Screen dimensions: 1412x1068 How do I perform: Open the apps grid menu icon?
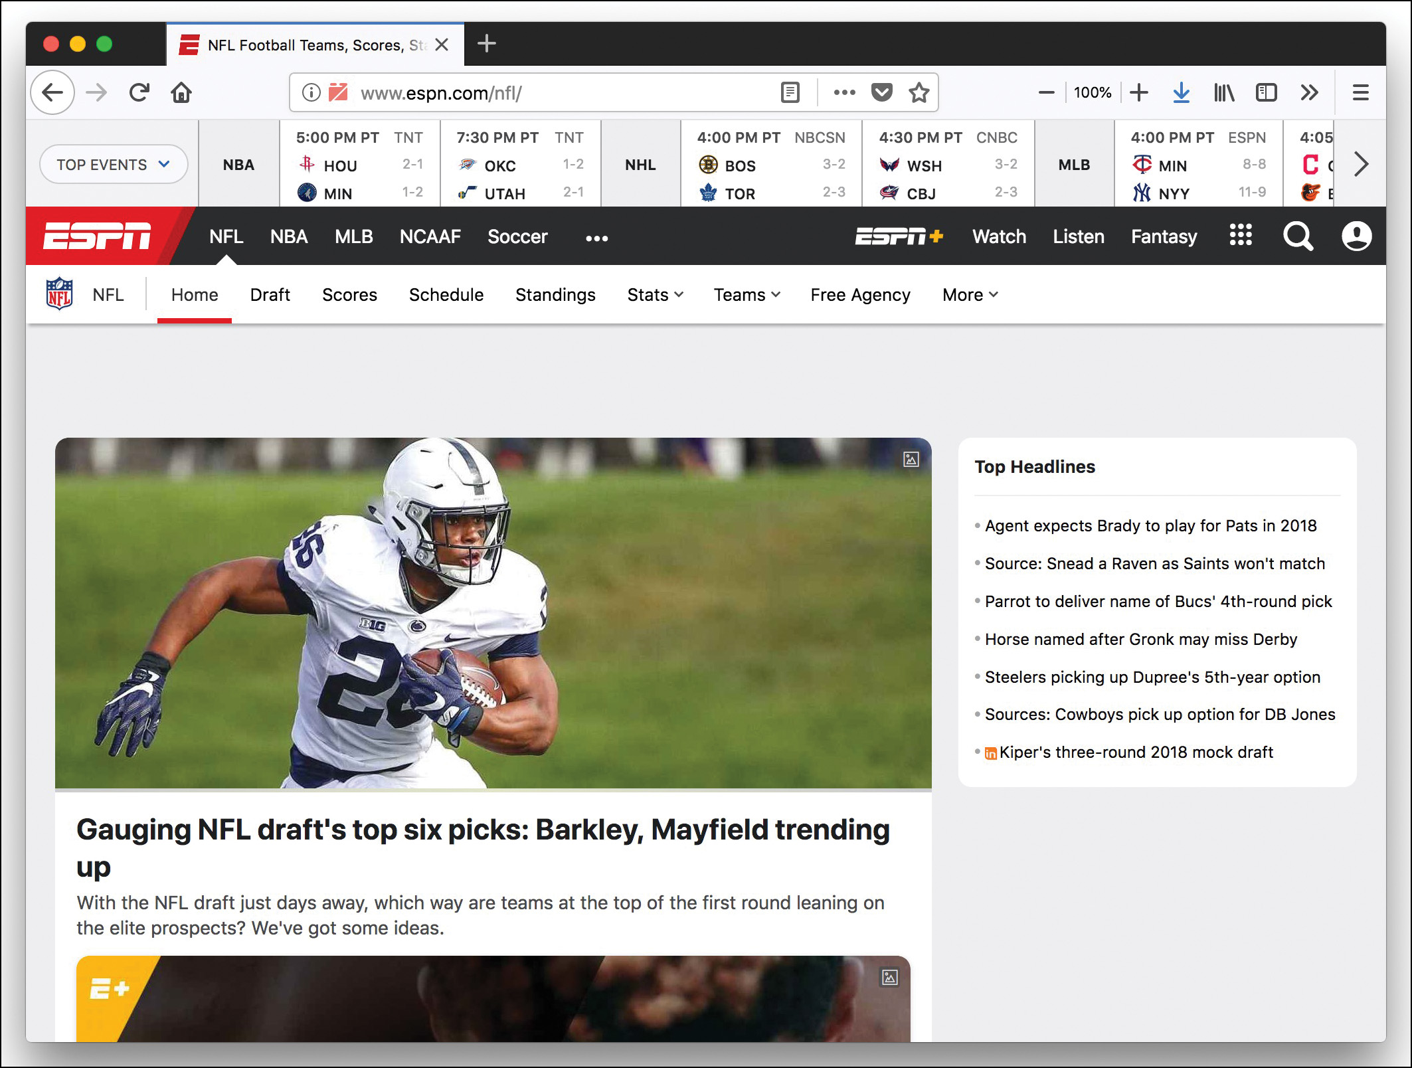click(1241, 236)
